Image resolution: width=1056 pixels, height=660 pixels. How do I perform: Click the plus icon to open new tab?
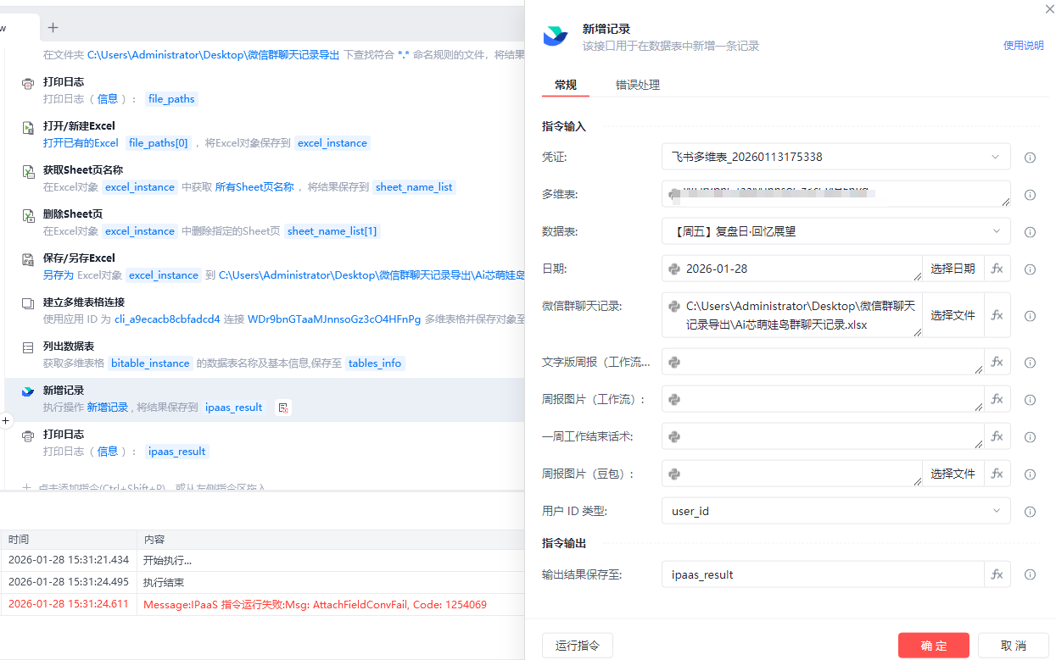tap(53, 28)
